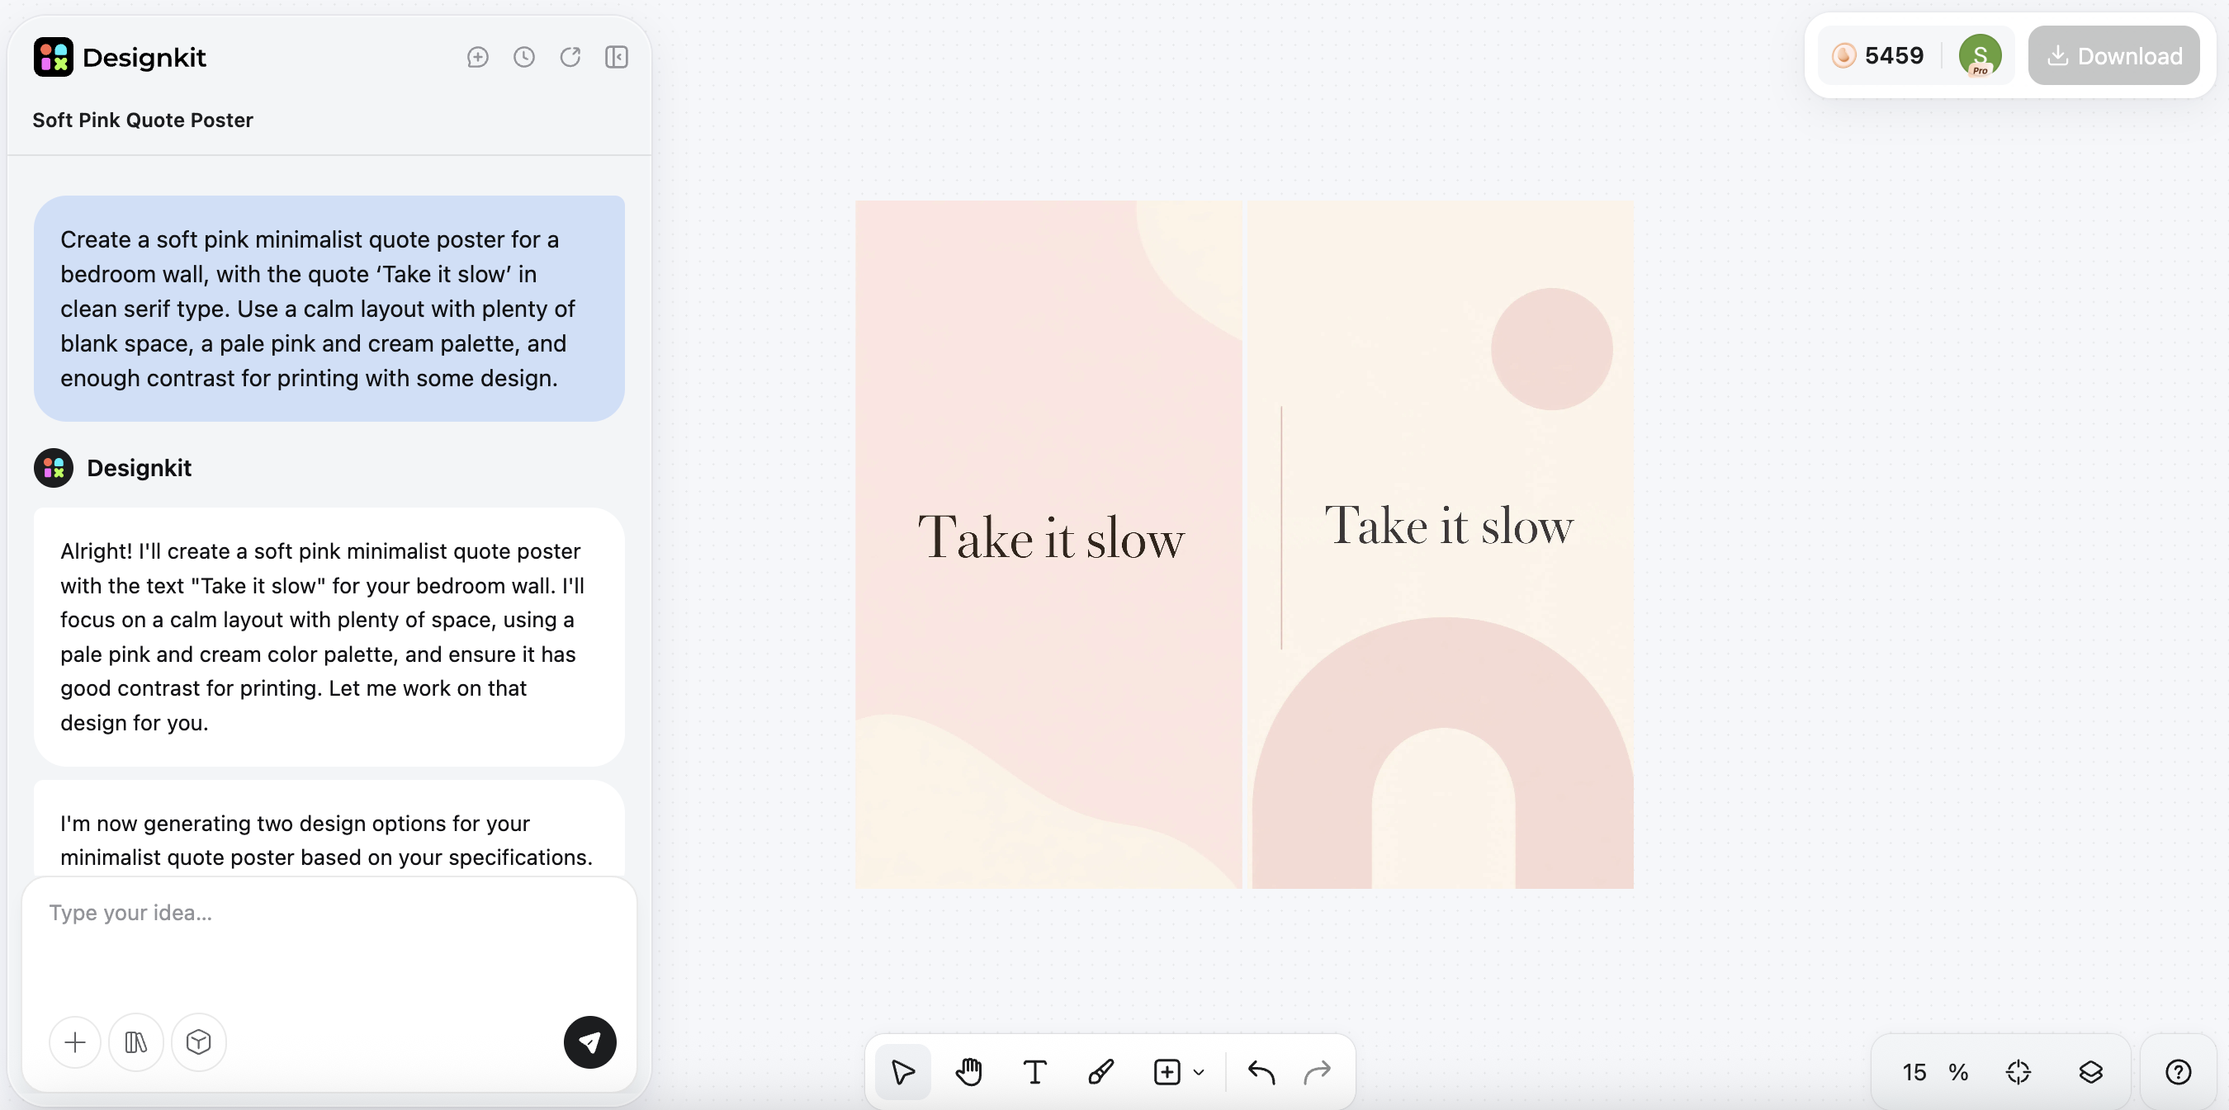Click the 15 % zoom level
This screenshot has height=1110, width=2229.
click(x=1935, y=1072)
